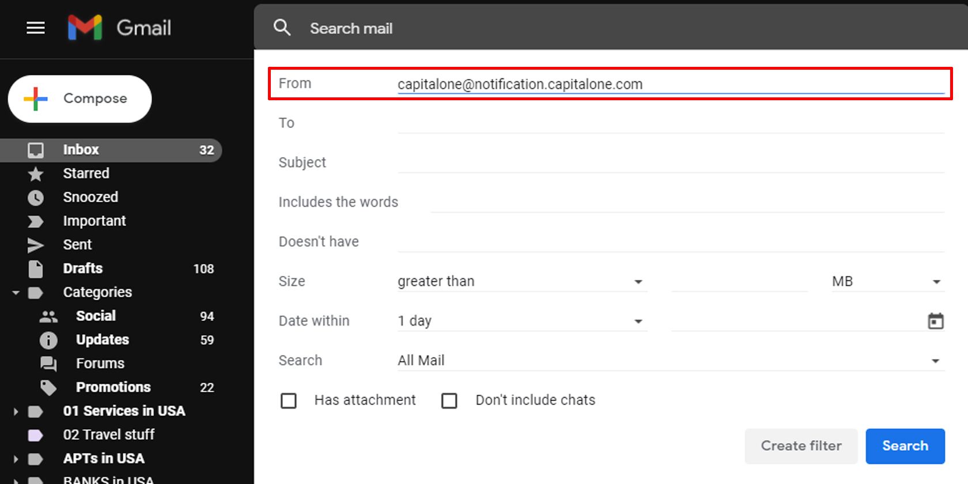This screenshot has width=968, height=484.
Task: Click the Social count 94
Action: pos(207,316)
